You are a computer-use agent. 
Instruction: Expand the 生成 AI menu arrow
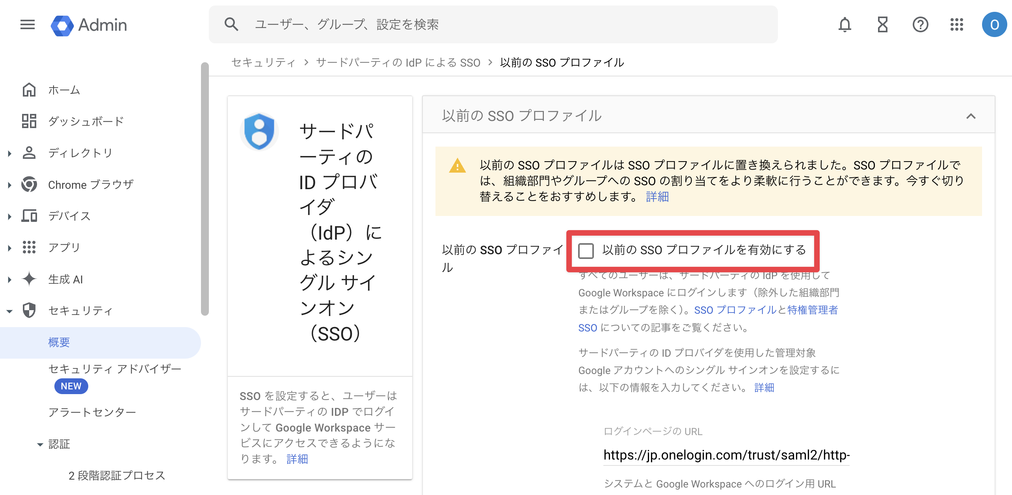click(9, 279)
